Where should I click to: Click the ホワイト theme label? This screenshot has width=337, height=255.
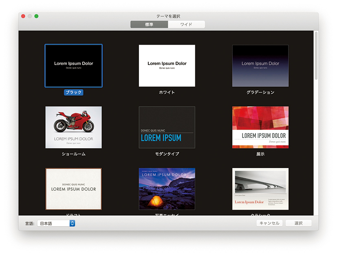tap(167, 93)
